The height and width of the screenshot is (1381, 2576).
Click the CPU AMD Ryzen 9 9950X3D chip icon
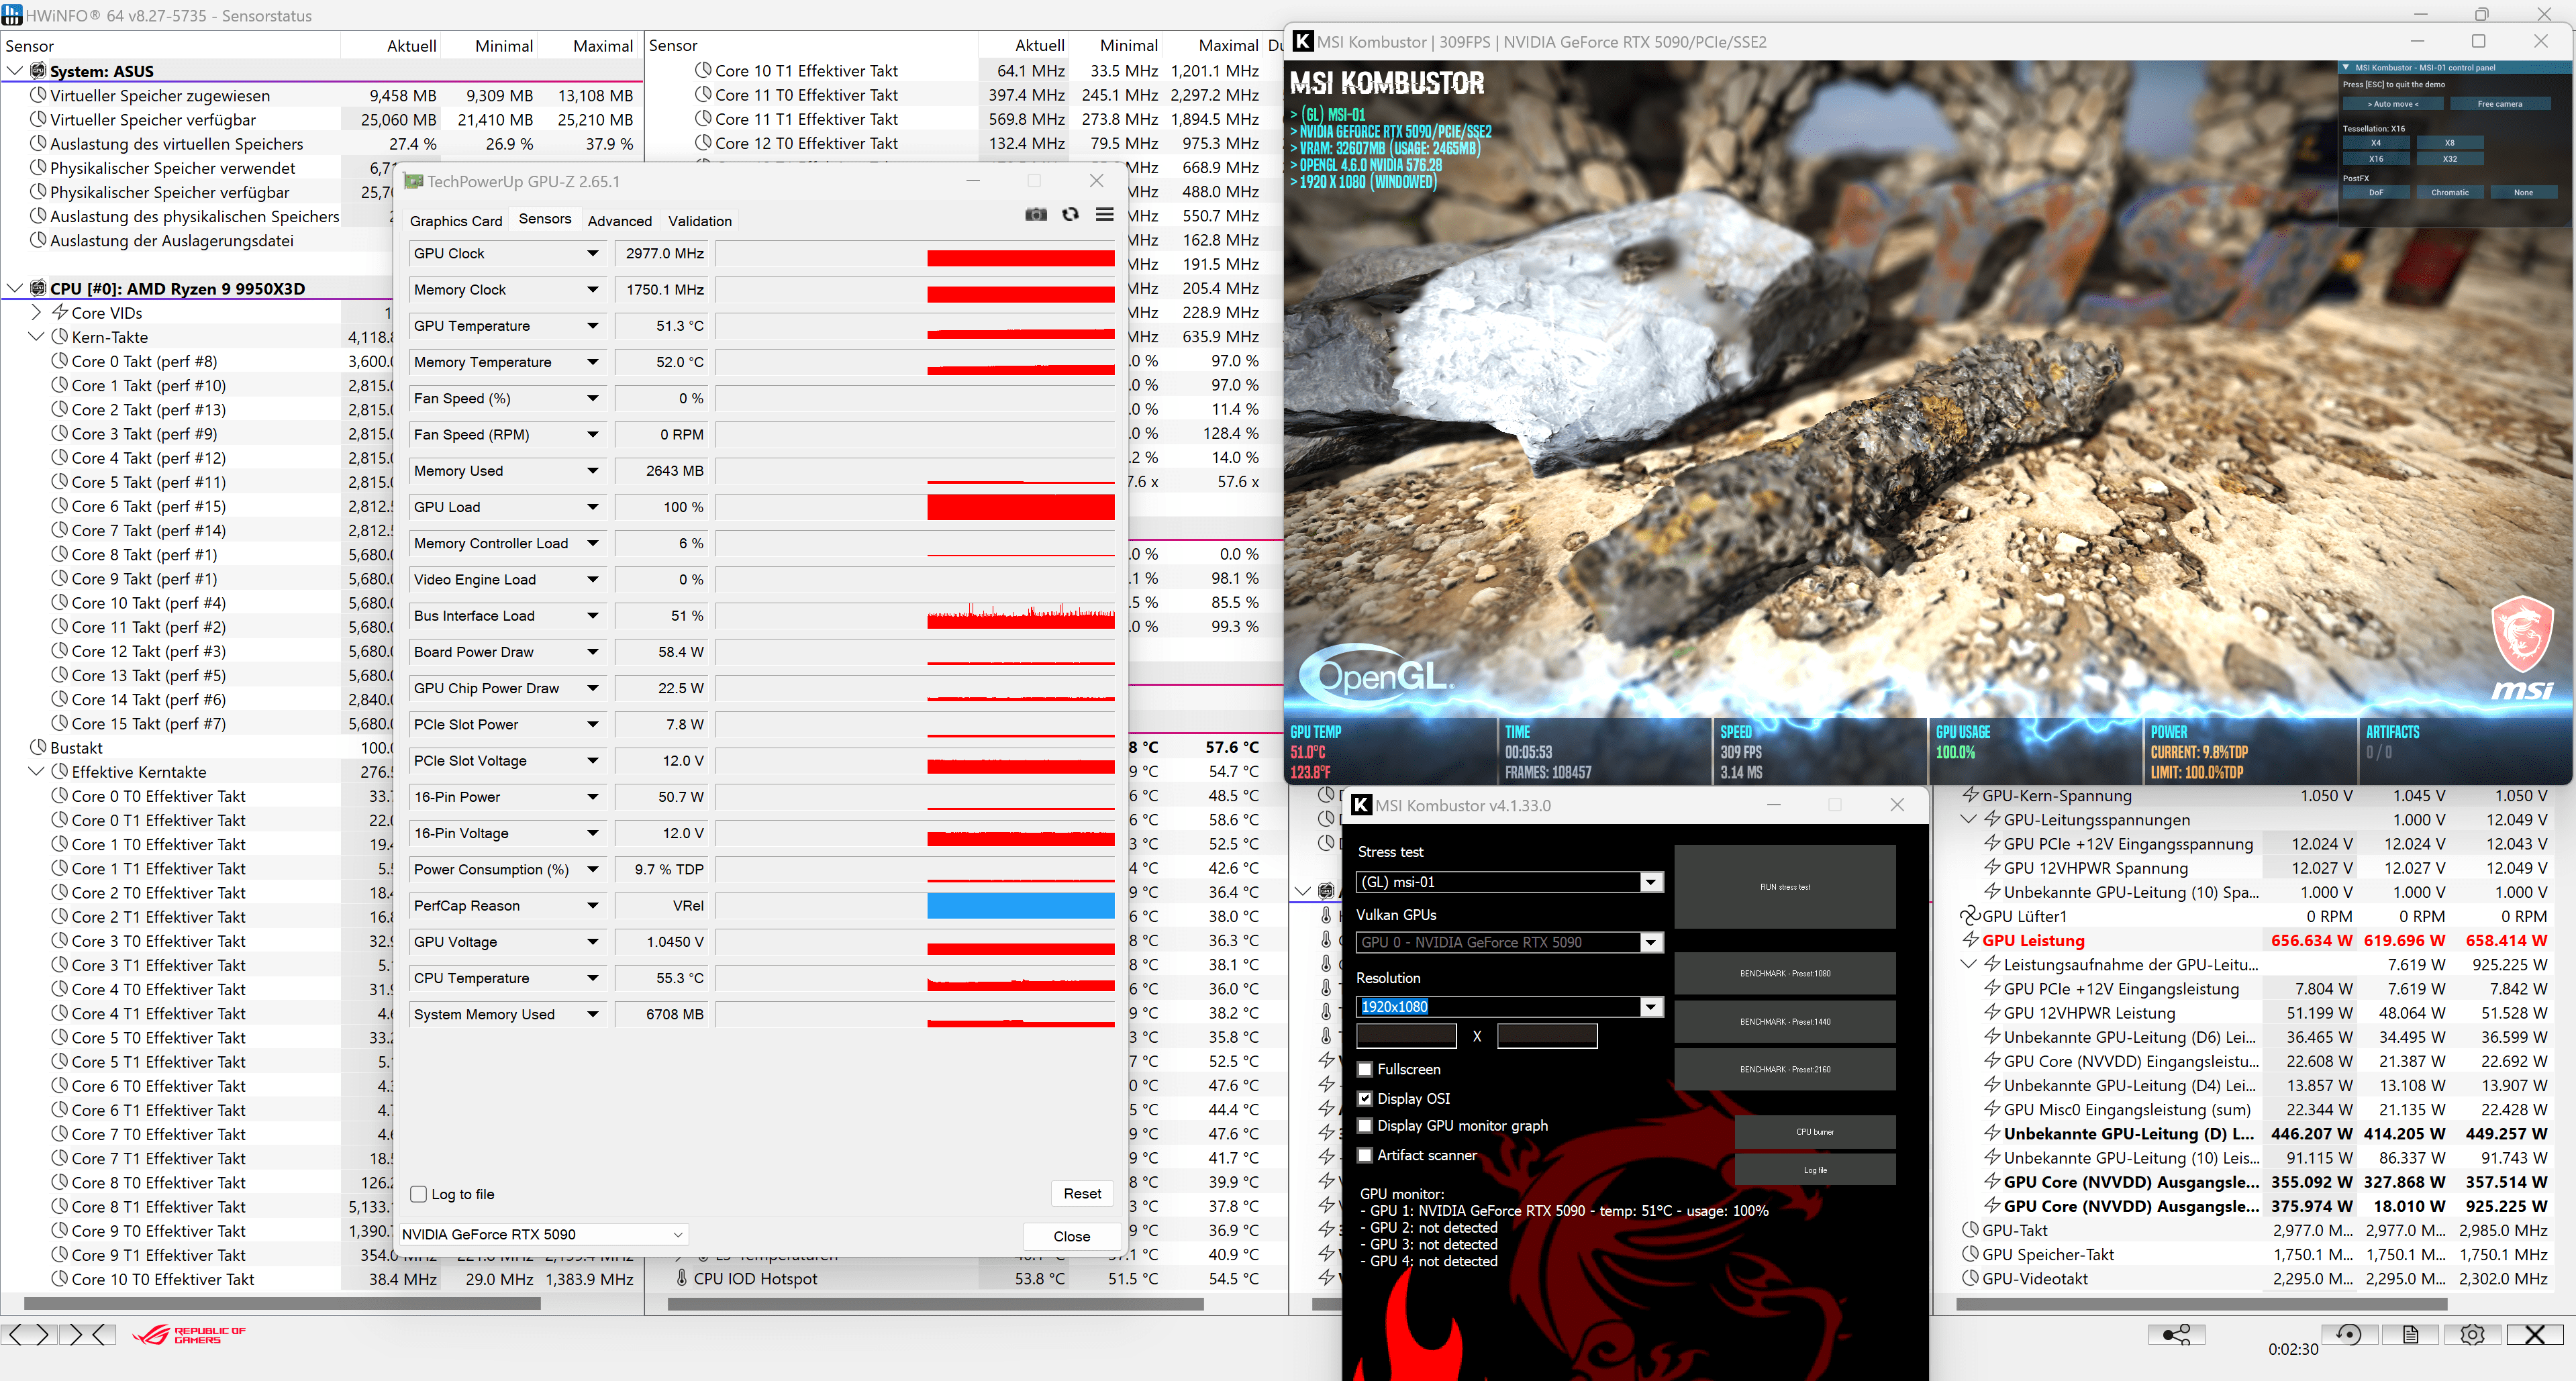[x=38, y=288]
